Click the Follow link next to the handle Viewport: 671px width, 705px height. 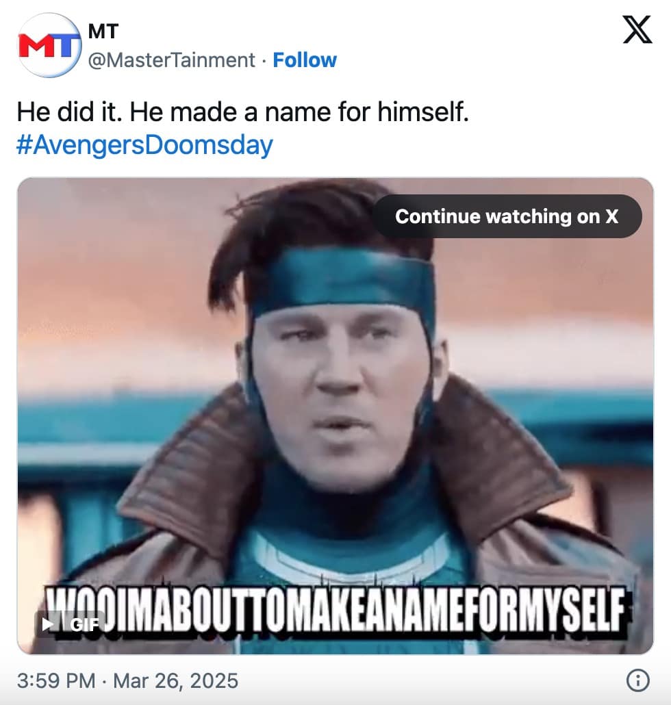pyautogui.click(x=305, y=60)
